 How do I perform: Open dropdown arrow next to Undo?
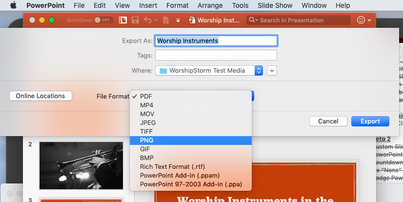tap(156, 20)
